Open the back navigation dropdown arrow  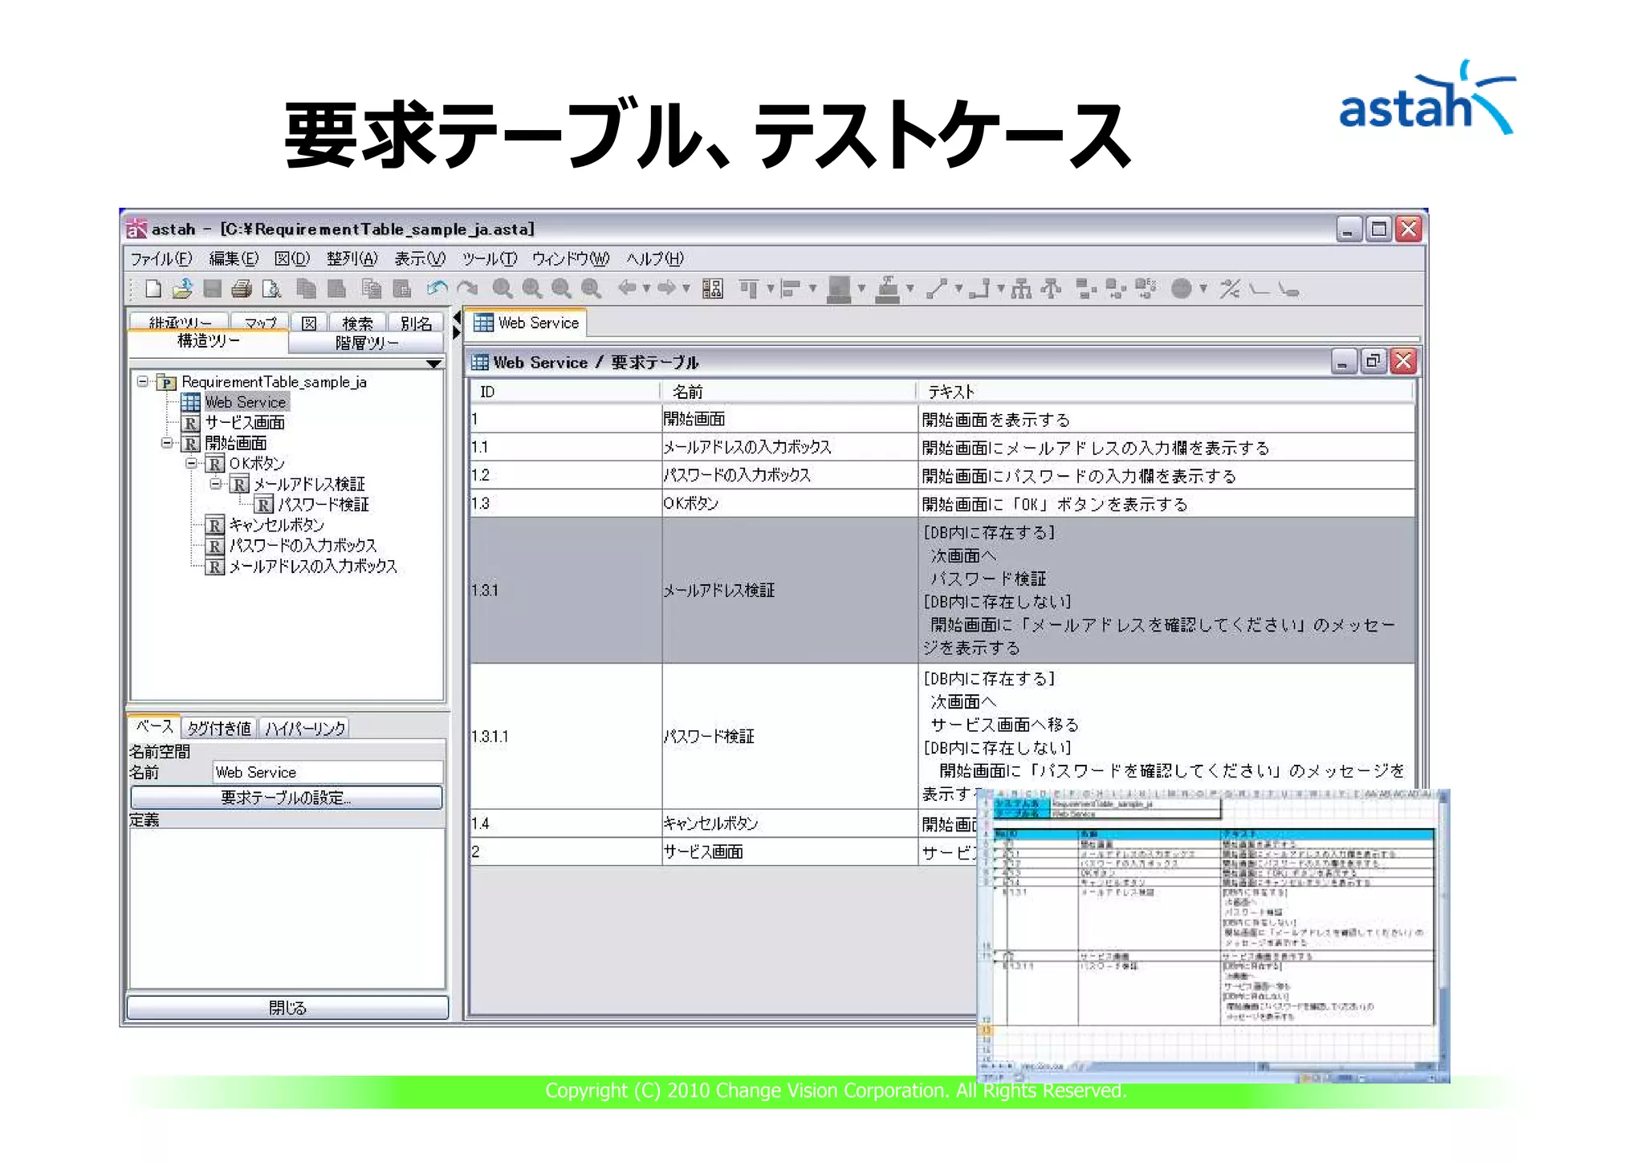pyautogui.click(x=646, y=289)
